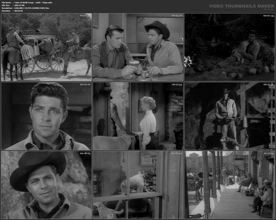Click the file name 'Tales of Wells Fargo - 2x09 - Chips.mkv'
276x220 pixels.
click(x=33, y=2)
